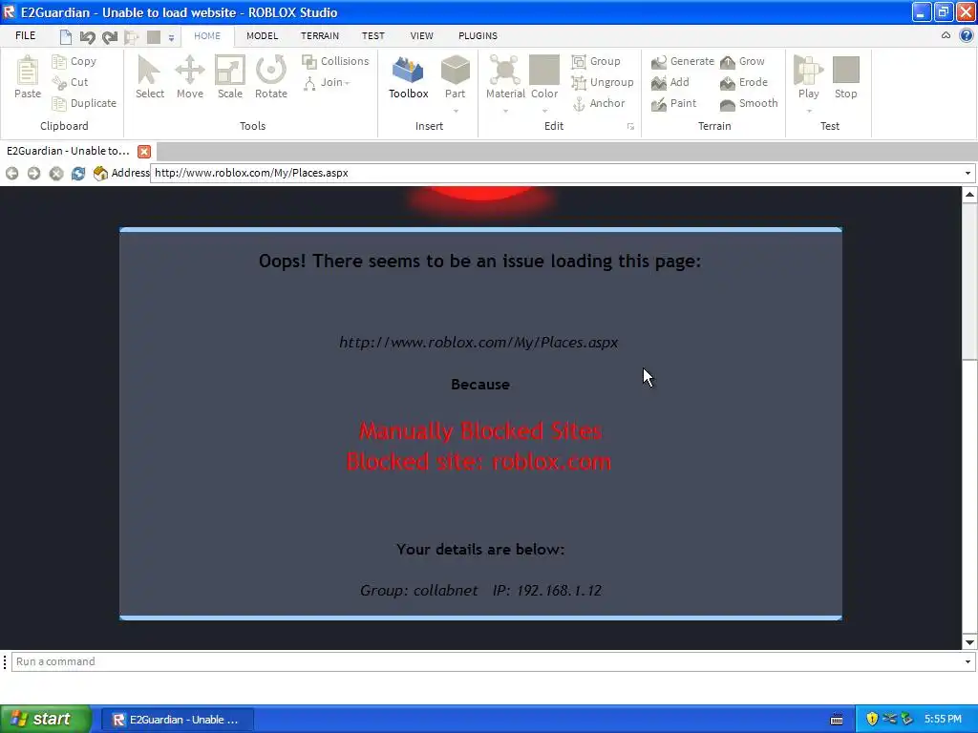Click the terrain Erode tool

click(x=743, y=82)
